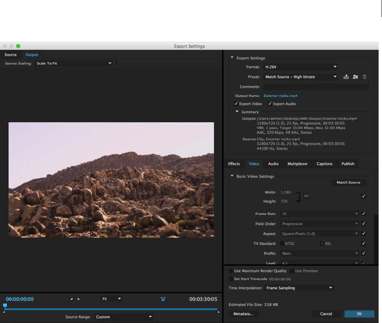The width and height of the screenshot is (382, 323).
Task: Click the Save Preset icon
Action: click(346, 77)
